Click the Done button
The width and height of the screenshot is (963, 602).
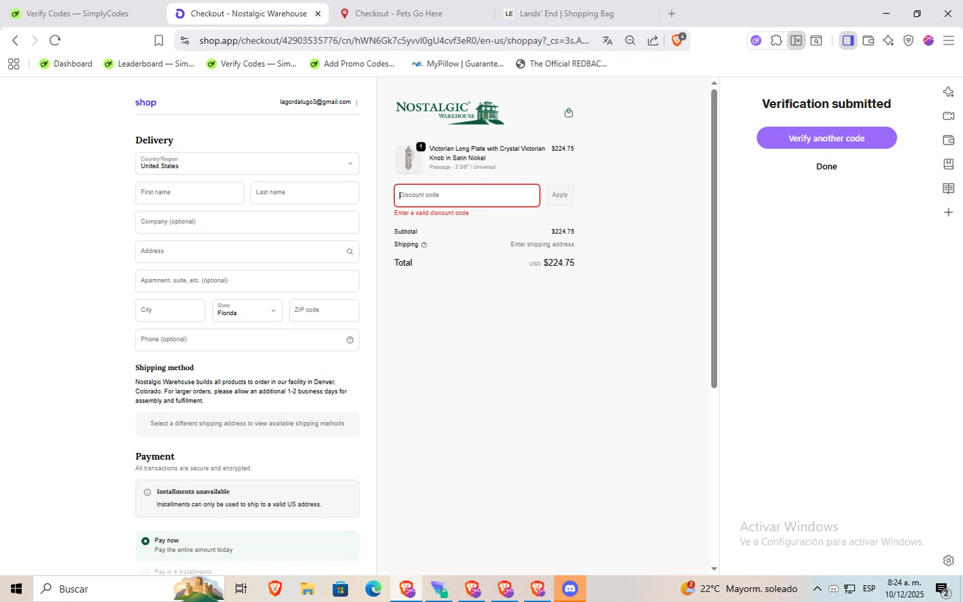click(x=826, y=166)
